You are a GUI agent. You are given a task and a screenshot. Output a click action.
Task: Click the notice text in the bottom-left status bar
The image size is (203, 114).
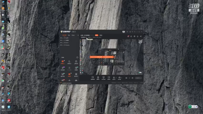pyautogui.click(x=66, y=83)
